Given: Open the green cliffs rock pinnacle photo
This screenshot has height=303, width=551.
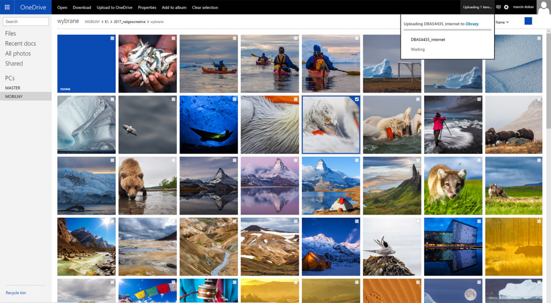Looking at the screenshot, I should (x=392, y=185).
